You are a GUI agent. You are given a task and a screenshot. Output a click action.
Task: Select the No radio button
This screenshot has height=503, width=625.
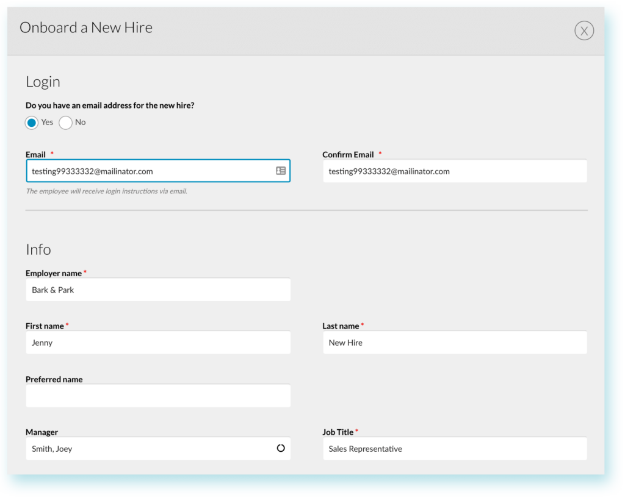(66, 123)
